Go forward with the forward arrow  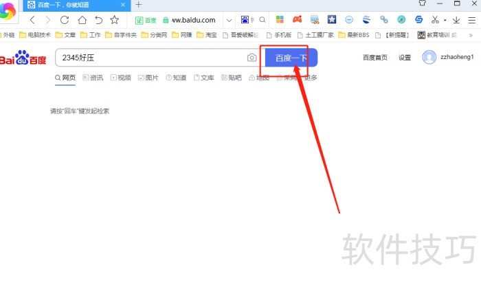pos(48,20)
